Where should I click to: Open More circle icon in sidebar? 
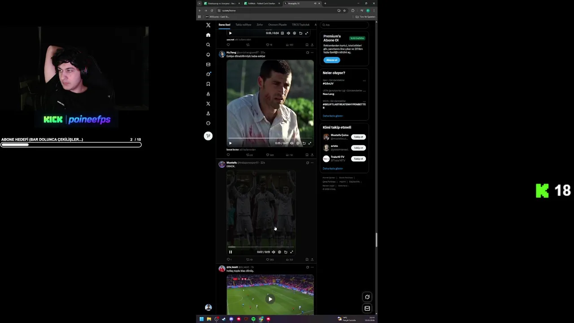coord(208,123)
